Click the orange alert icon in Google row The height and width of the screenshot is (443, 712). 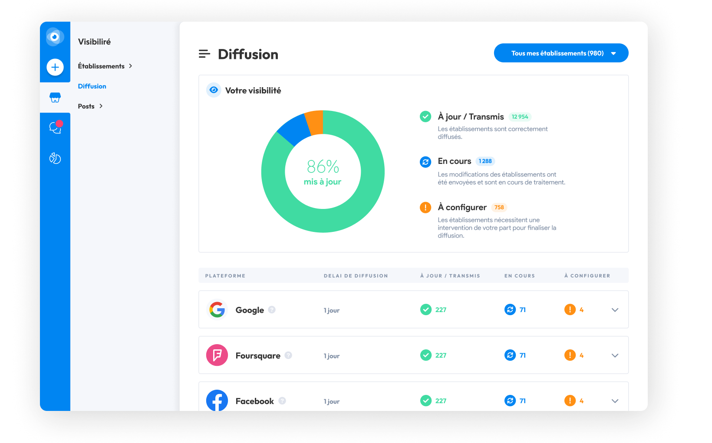[x=570, y=309]
